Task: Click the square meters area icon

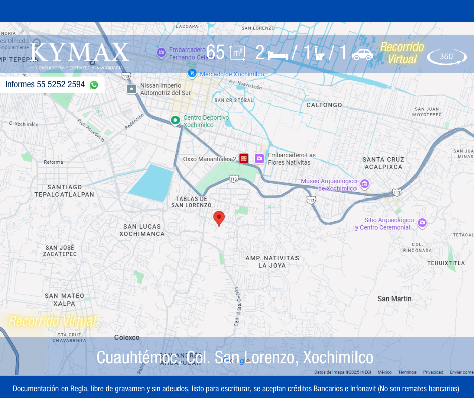Action: click(238, 53)
